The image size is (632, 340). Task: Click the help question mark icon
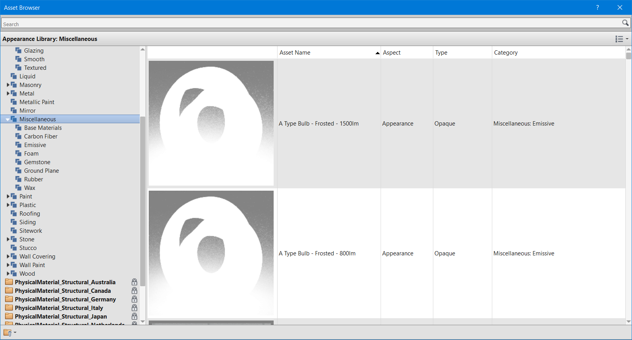pyautogui.click(x=597, y=7)
